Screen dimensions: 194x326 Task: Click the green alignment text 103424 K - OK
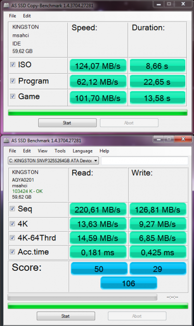click(x=27, y=191)
